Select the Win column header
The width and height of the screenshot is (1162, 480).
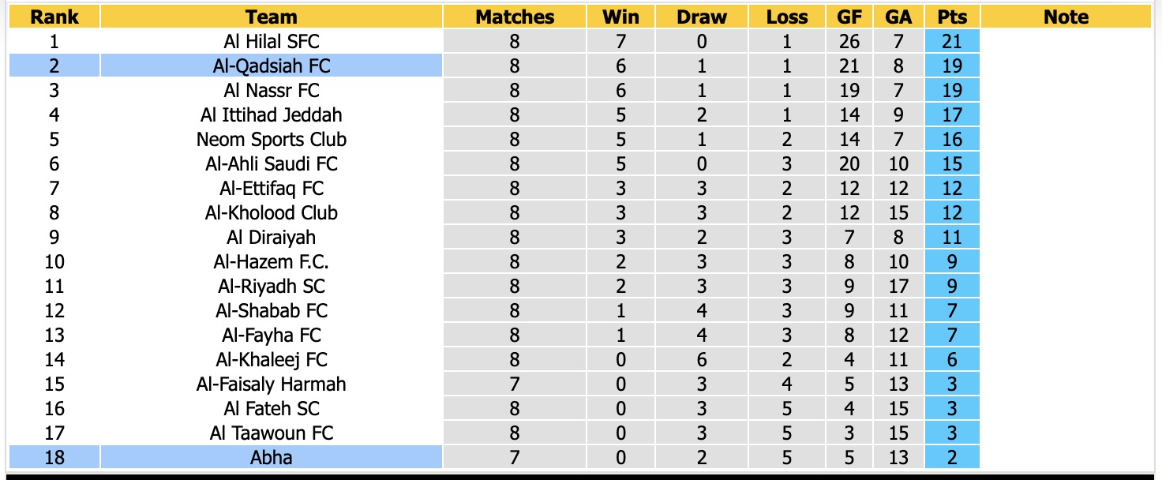tap(620, 17)
